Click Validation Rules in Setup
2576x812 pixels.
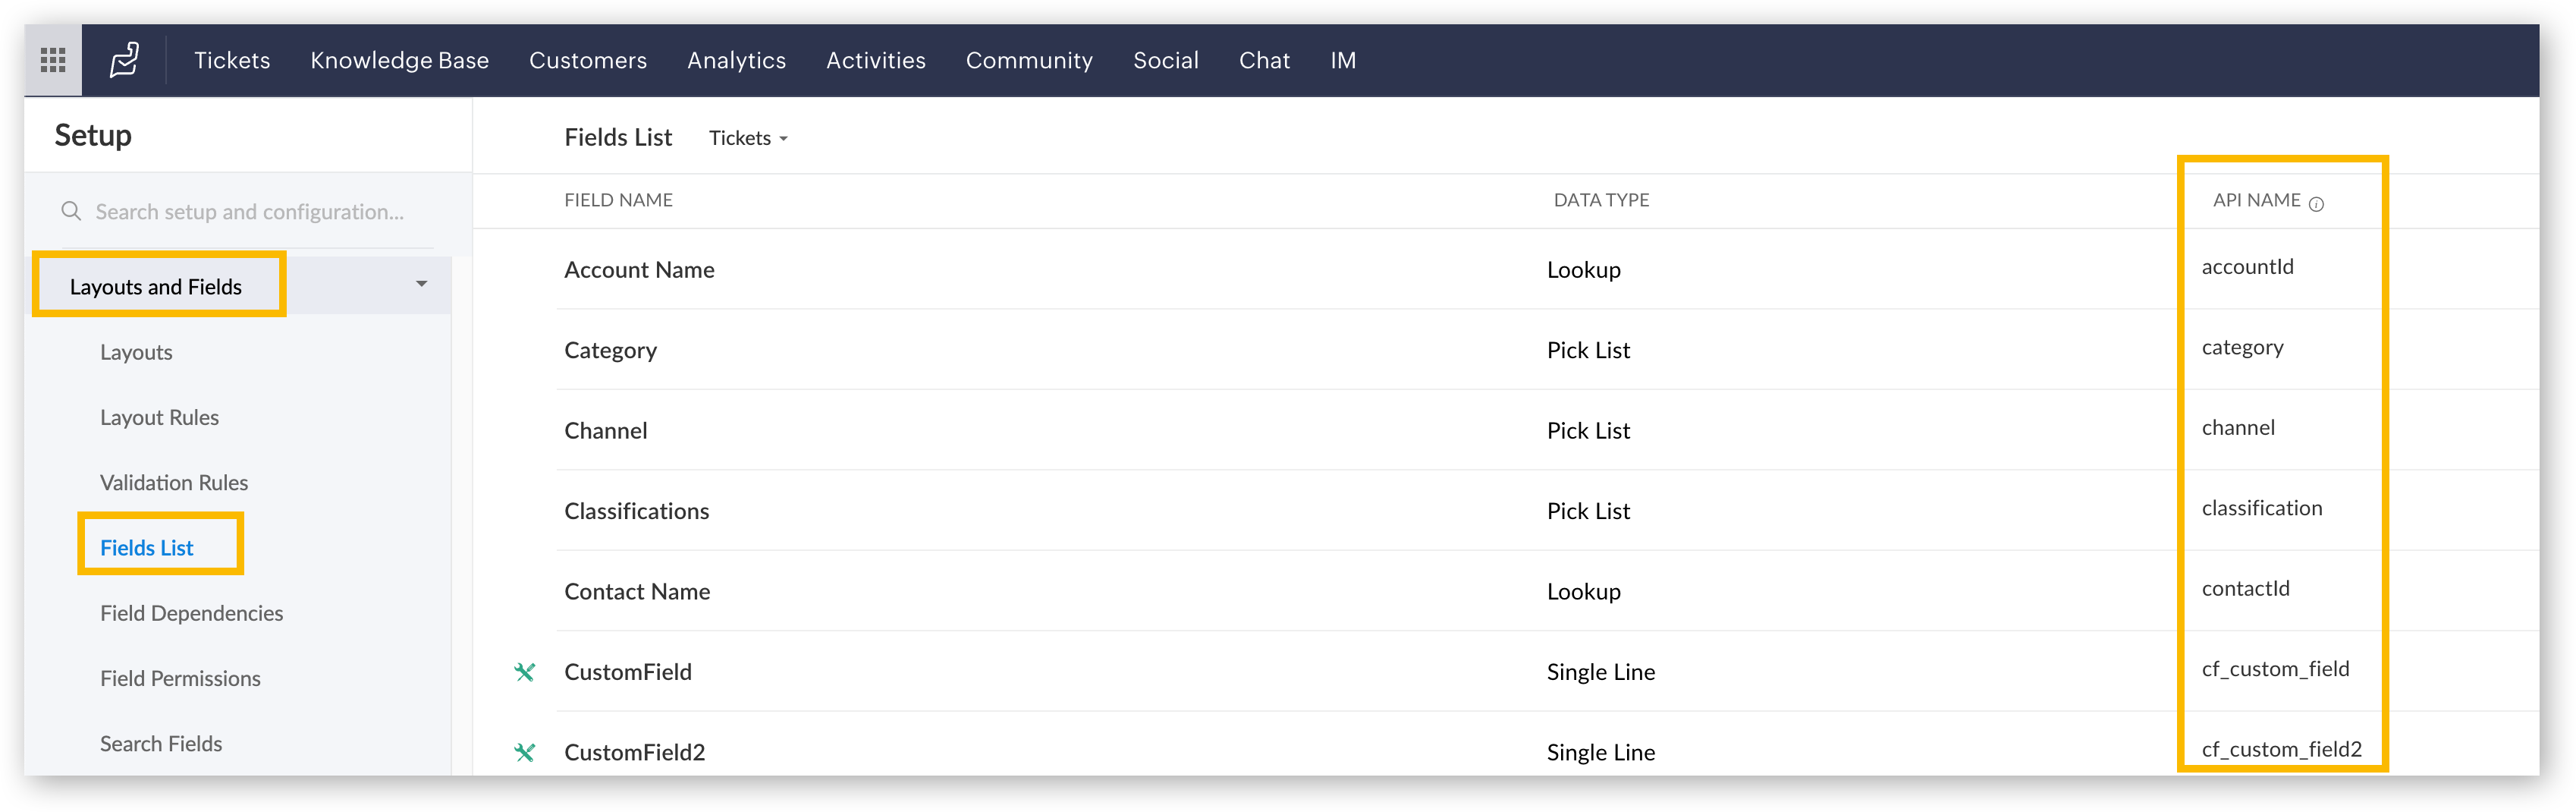[x=174, y=482]
